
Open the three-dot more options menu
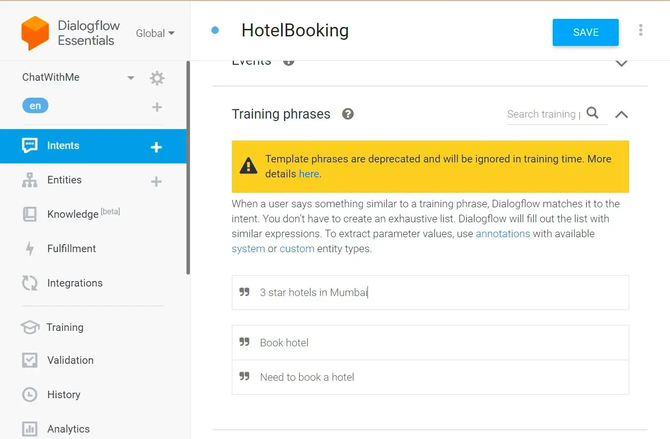click(x=641, y=30)
